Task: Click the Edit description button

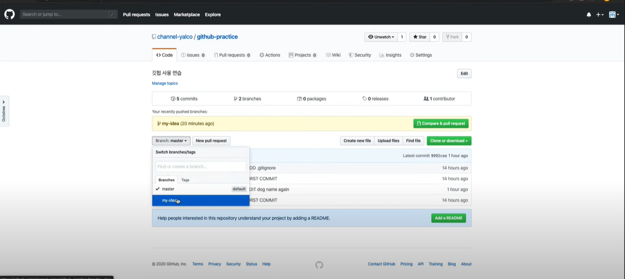Action: 464,74
